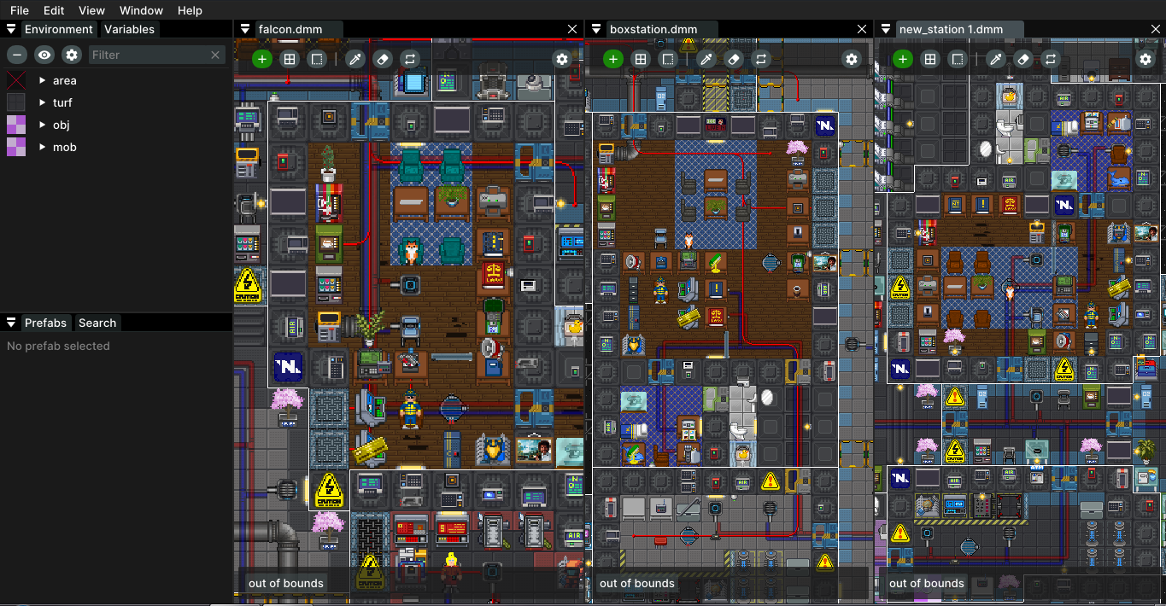Screen dimensions: 1166x606
Task: Open the View menu
Action: coord(91,10)
